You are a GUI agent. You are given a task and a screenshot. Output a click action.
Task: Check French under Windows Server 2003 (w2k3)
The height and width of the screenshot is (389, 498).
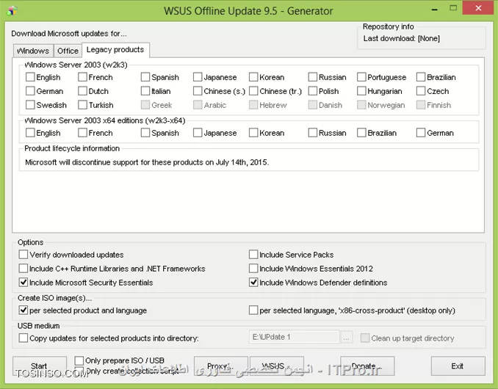point(82,77)
